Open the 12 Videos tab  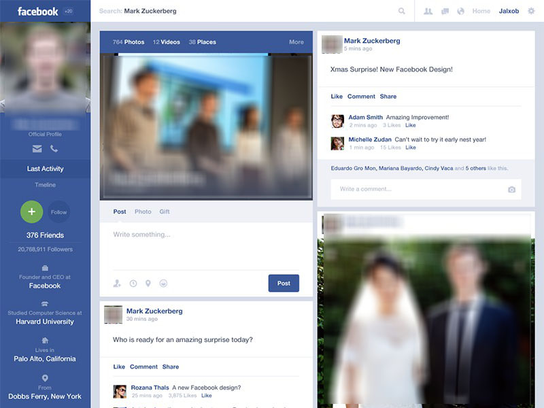[166, 42]
